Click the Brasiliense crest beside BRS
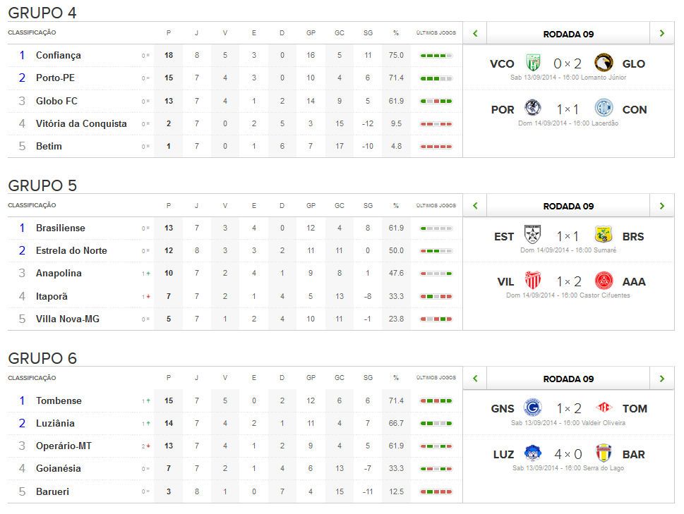This screenshot has height=514, width=684. [x=604, y=236]
